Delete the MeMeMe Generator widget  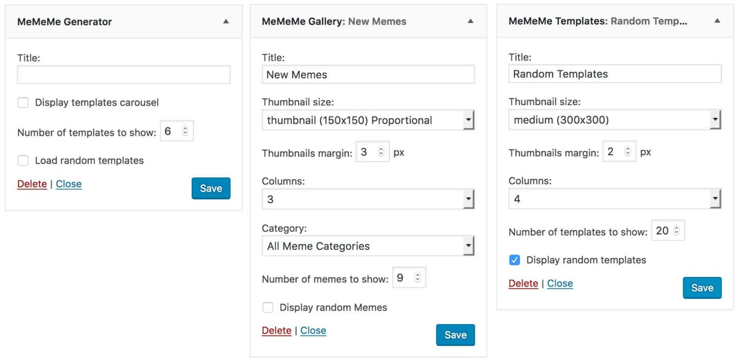(32, 184)
